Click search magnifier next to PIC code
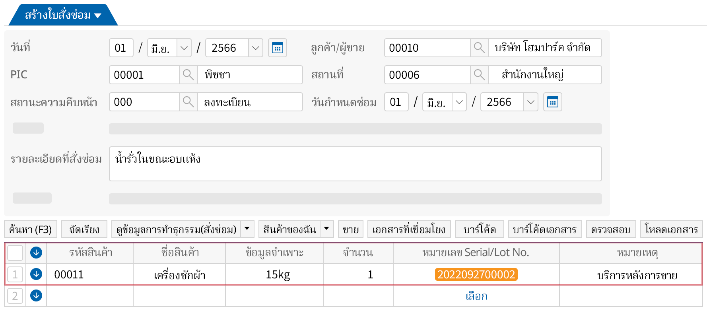Screen dimensions: 707x311 188,75
